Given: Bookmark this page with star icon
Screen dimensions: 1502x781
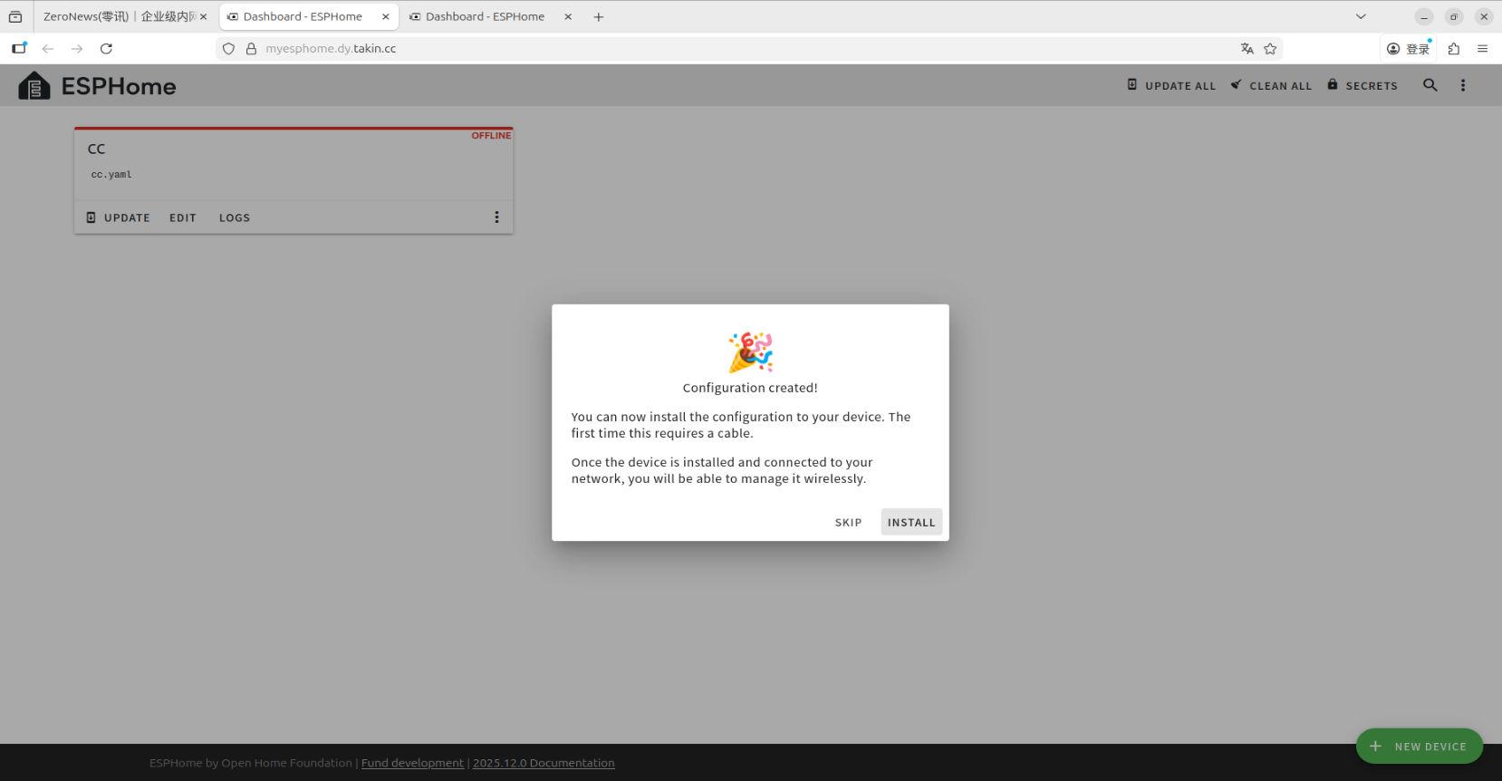Looking at the screenshot, I should point(1270,49).
